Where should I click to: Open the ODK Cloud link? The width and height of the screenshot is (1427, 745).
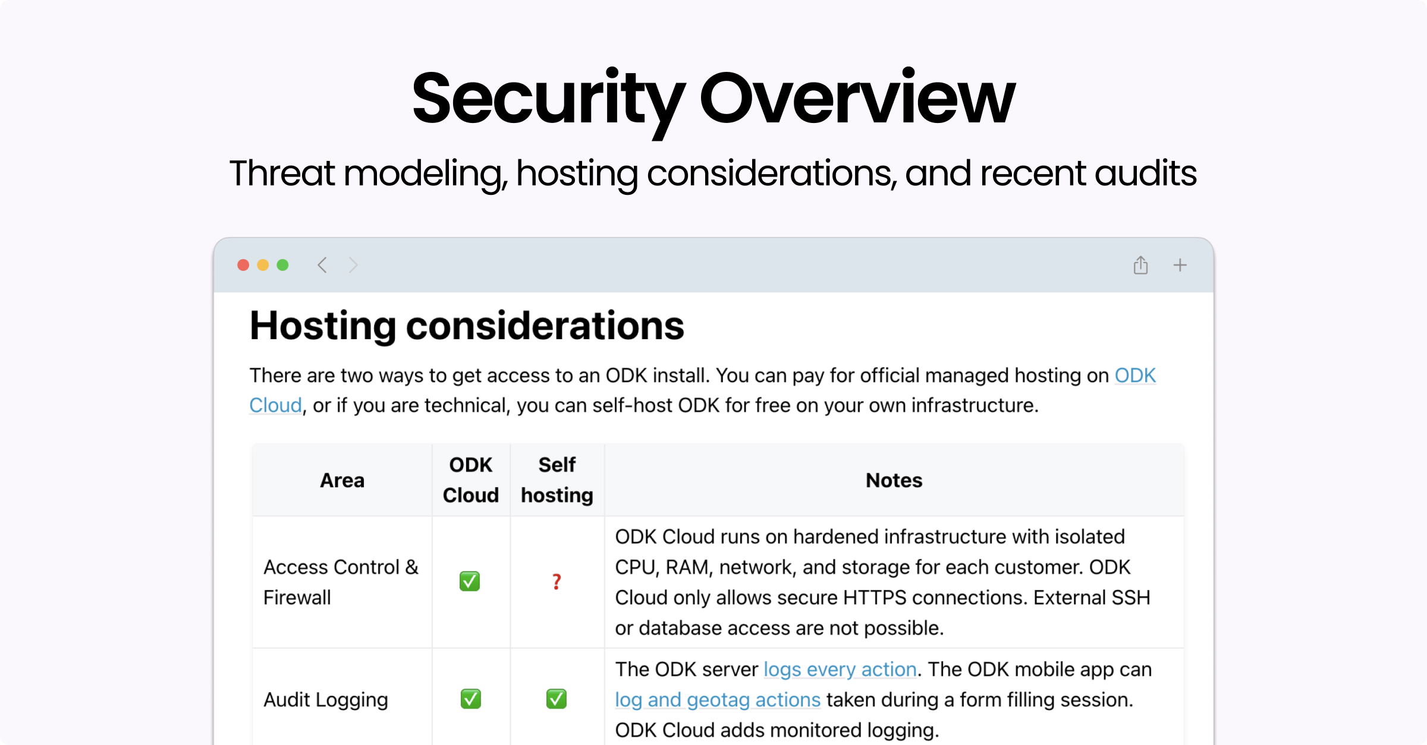(x=1134, y=375)
